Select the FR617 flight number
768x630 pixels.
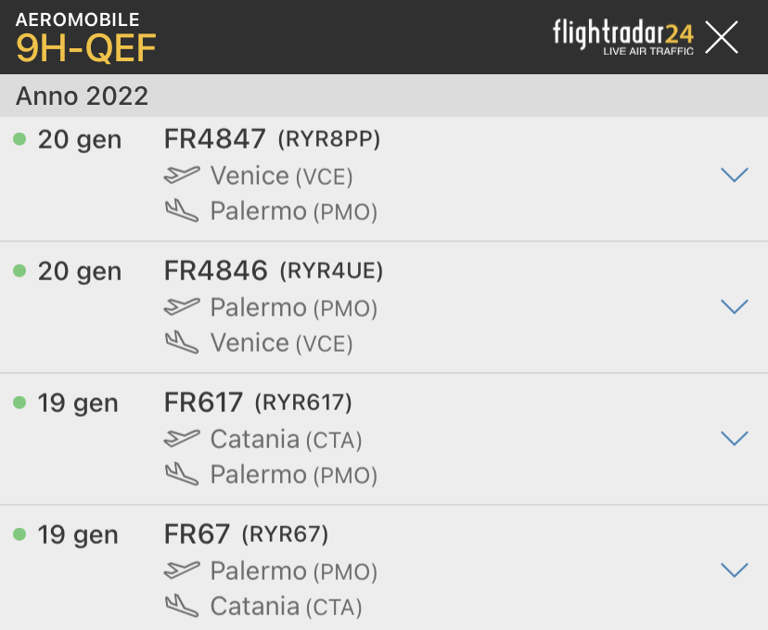coord(203,403)
